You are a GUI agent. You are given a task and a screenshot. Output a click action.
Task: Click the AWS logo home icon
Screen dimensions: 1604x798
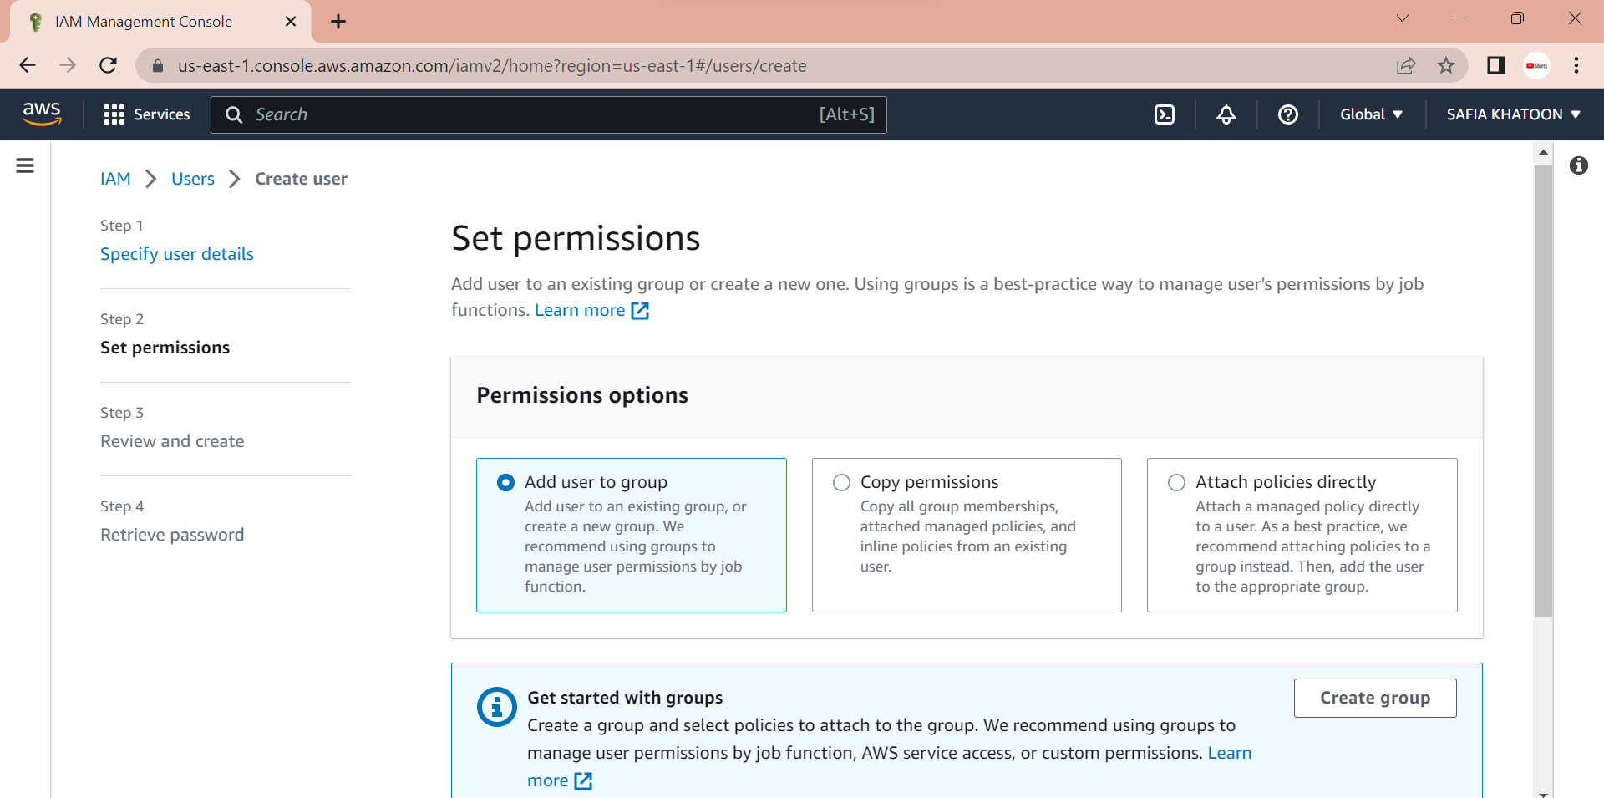(42, 114)
